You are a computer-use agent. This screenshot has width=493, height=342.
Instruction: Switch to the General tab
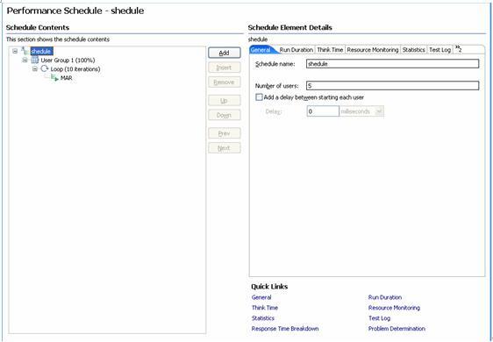[261, 50]
